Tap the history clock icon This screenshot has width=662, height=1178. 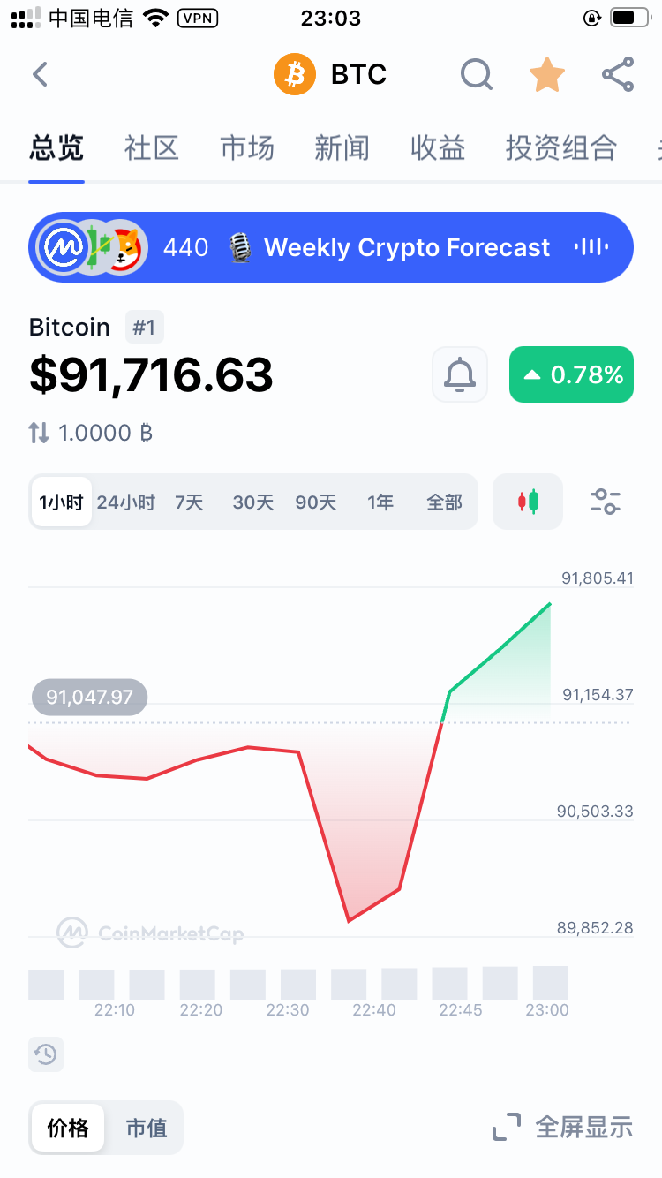pos(46,1053)
